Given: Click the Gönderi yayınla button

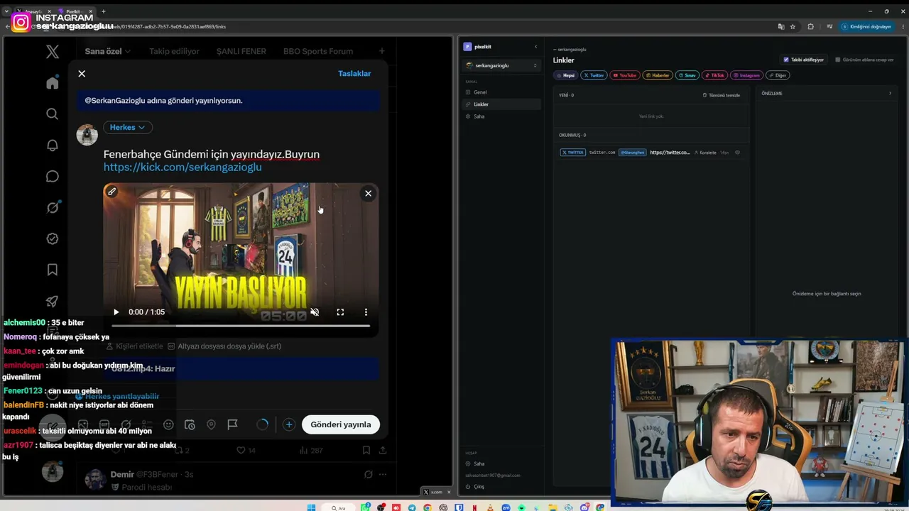Looking at the screenshot, I should pos(341,424).
